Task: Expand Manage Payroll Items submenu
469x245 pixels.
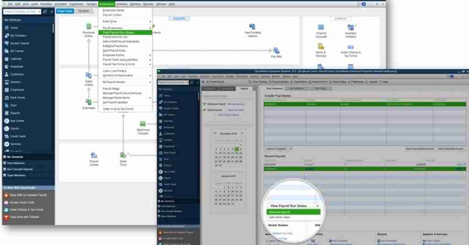Action: coord(125,98)
